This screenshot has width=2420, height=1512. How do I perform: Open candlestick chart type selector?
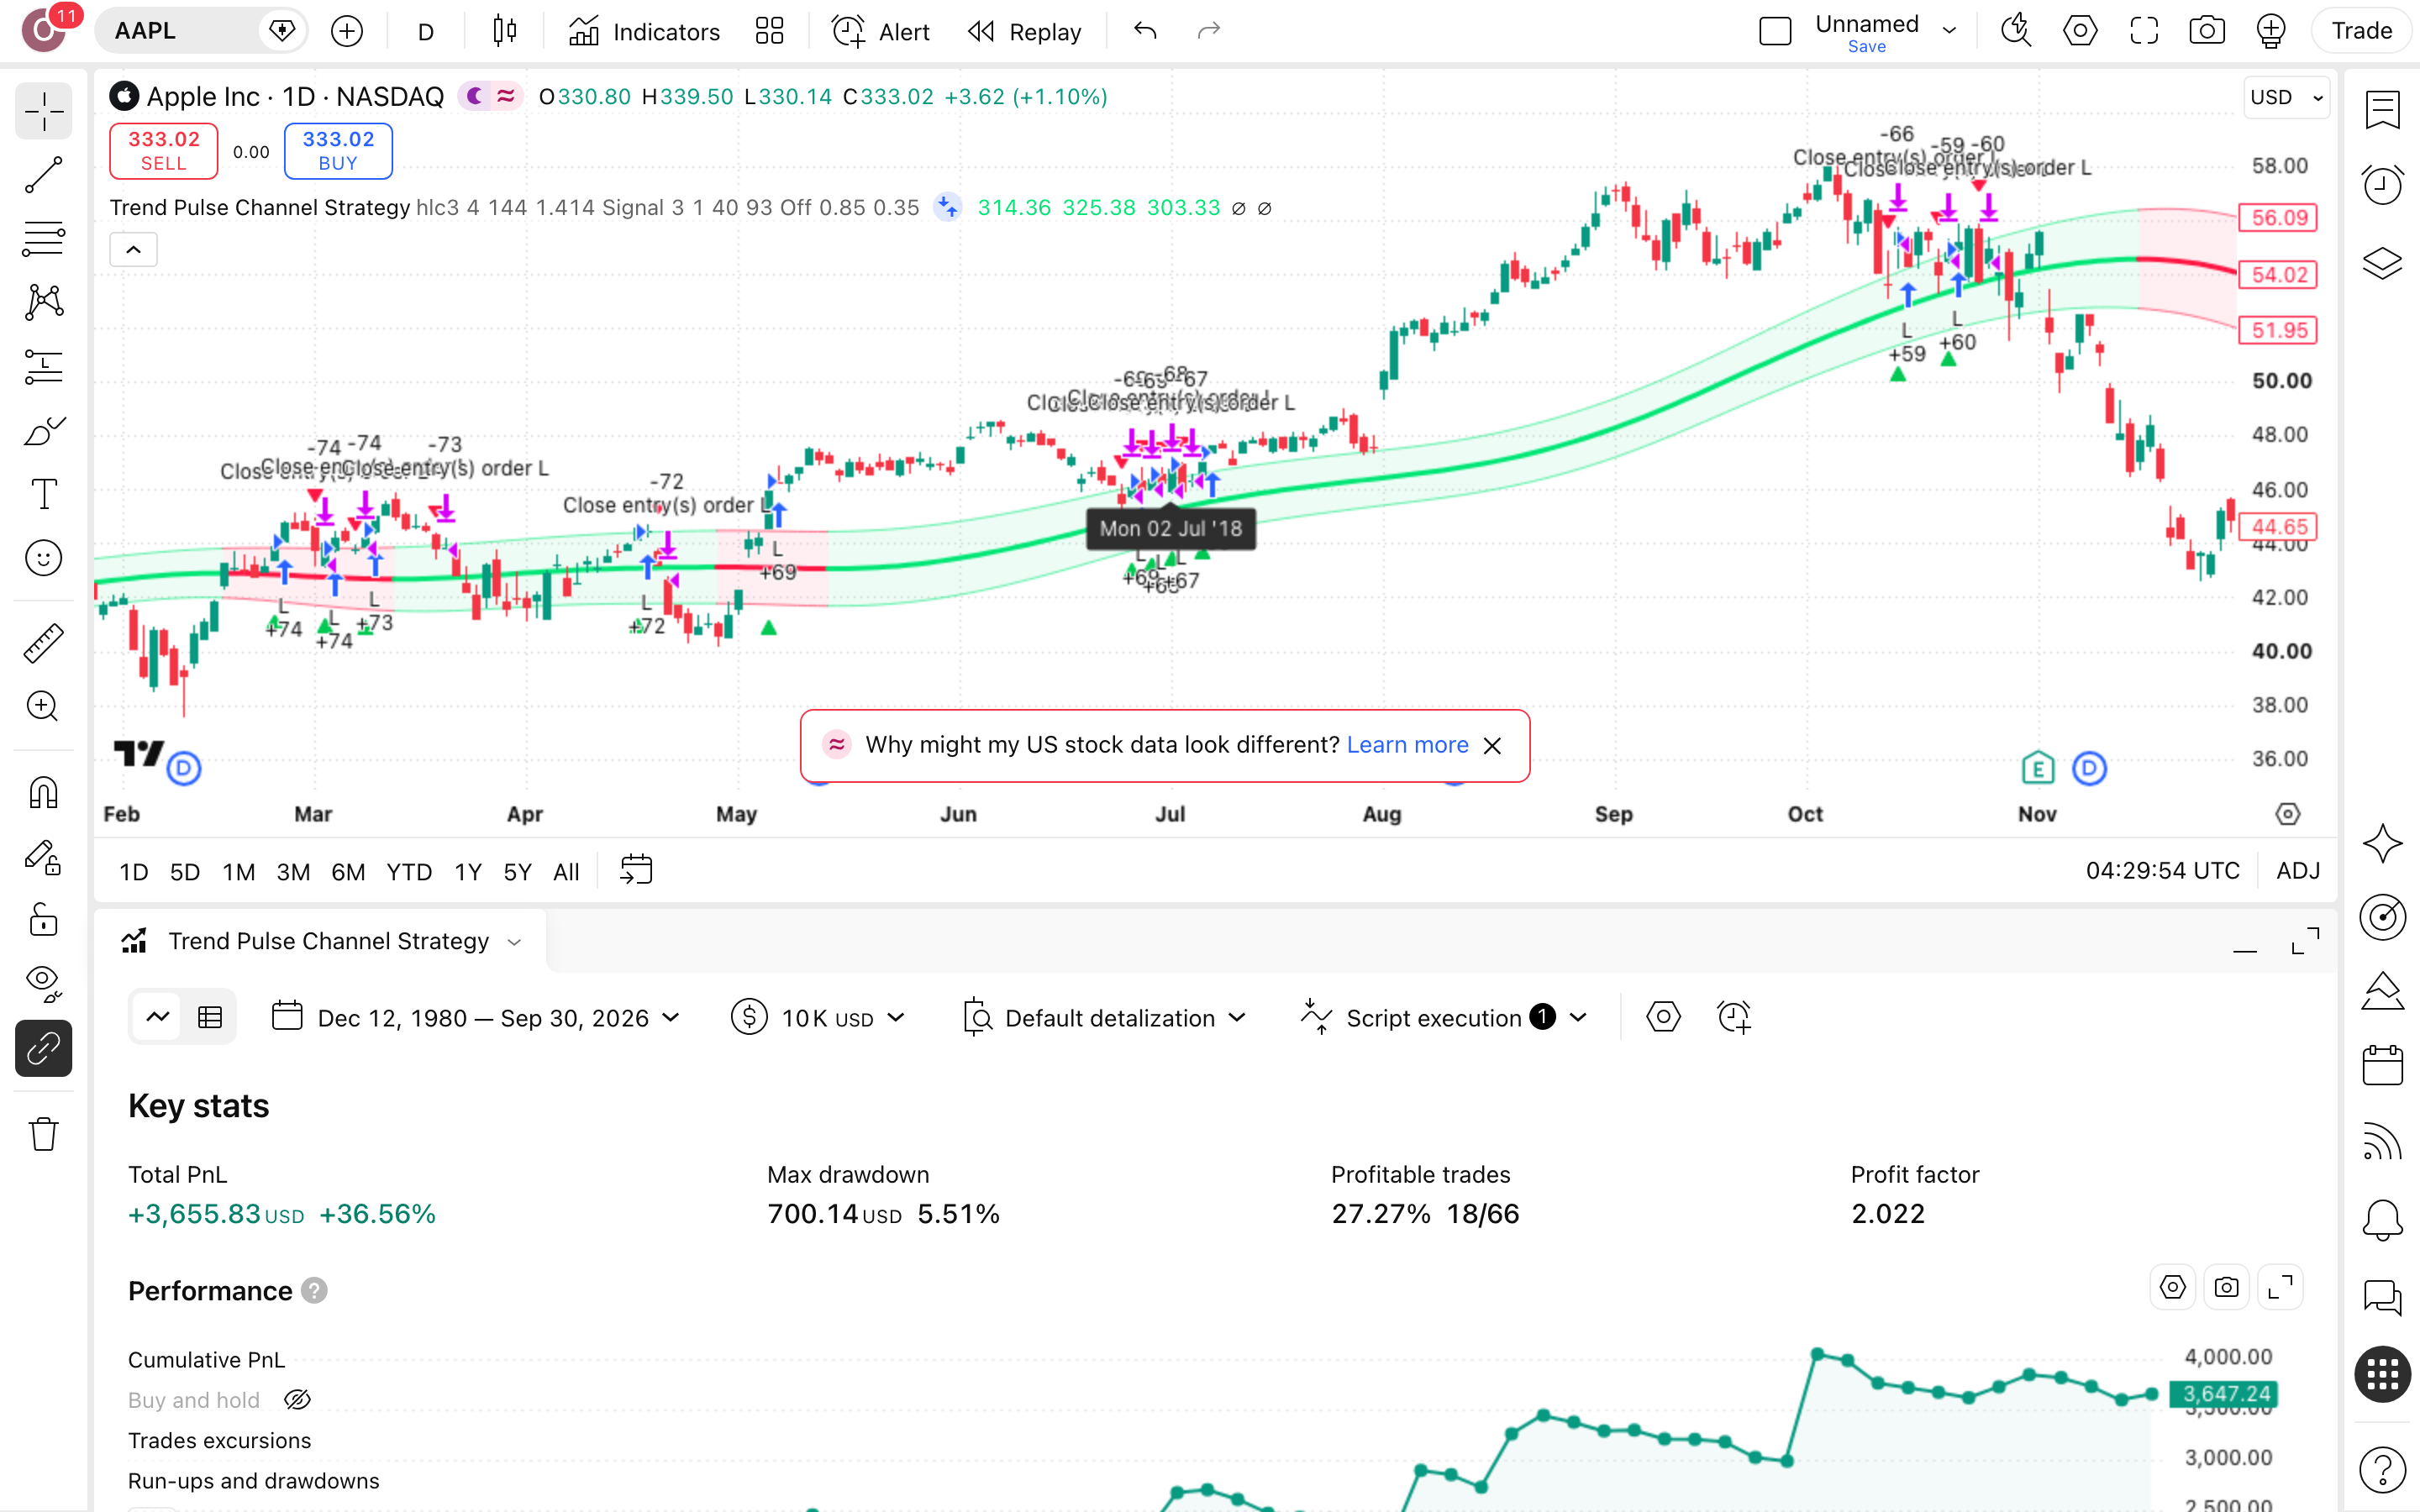[505, 31]
